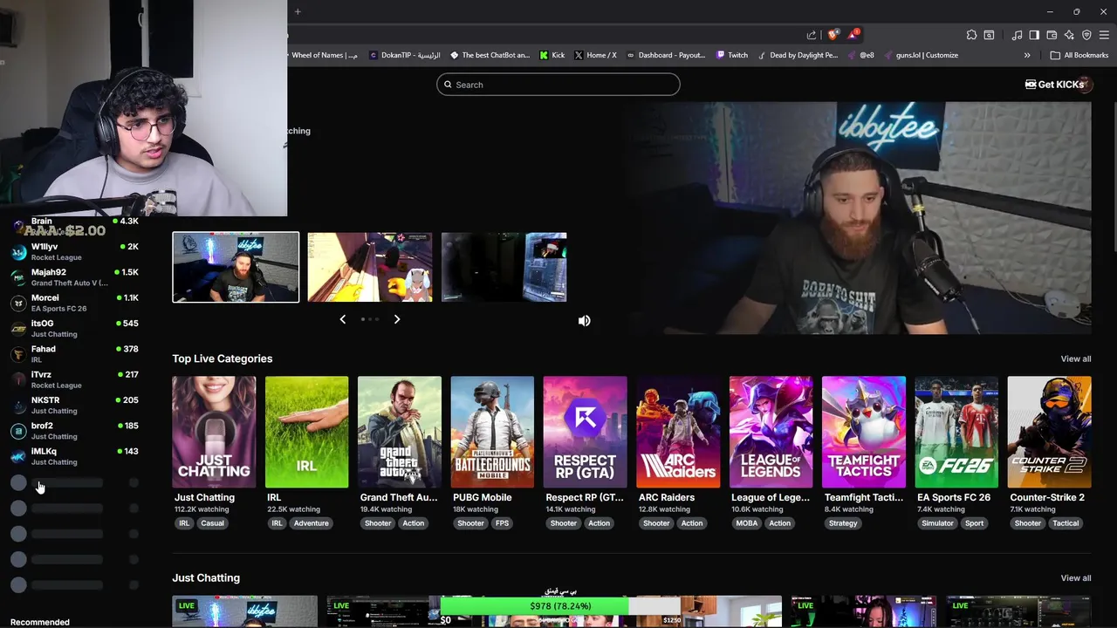The width and height of the screenshot is (1117, 628).
Task: Expand the hidden bookmarks overflow chevron
Action: coord(1027,55)
